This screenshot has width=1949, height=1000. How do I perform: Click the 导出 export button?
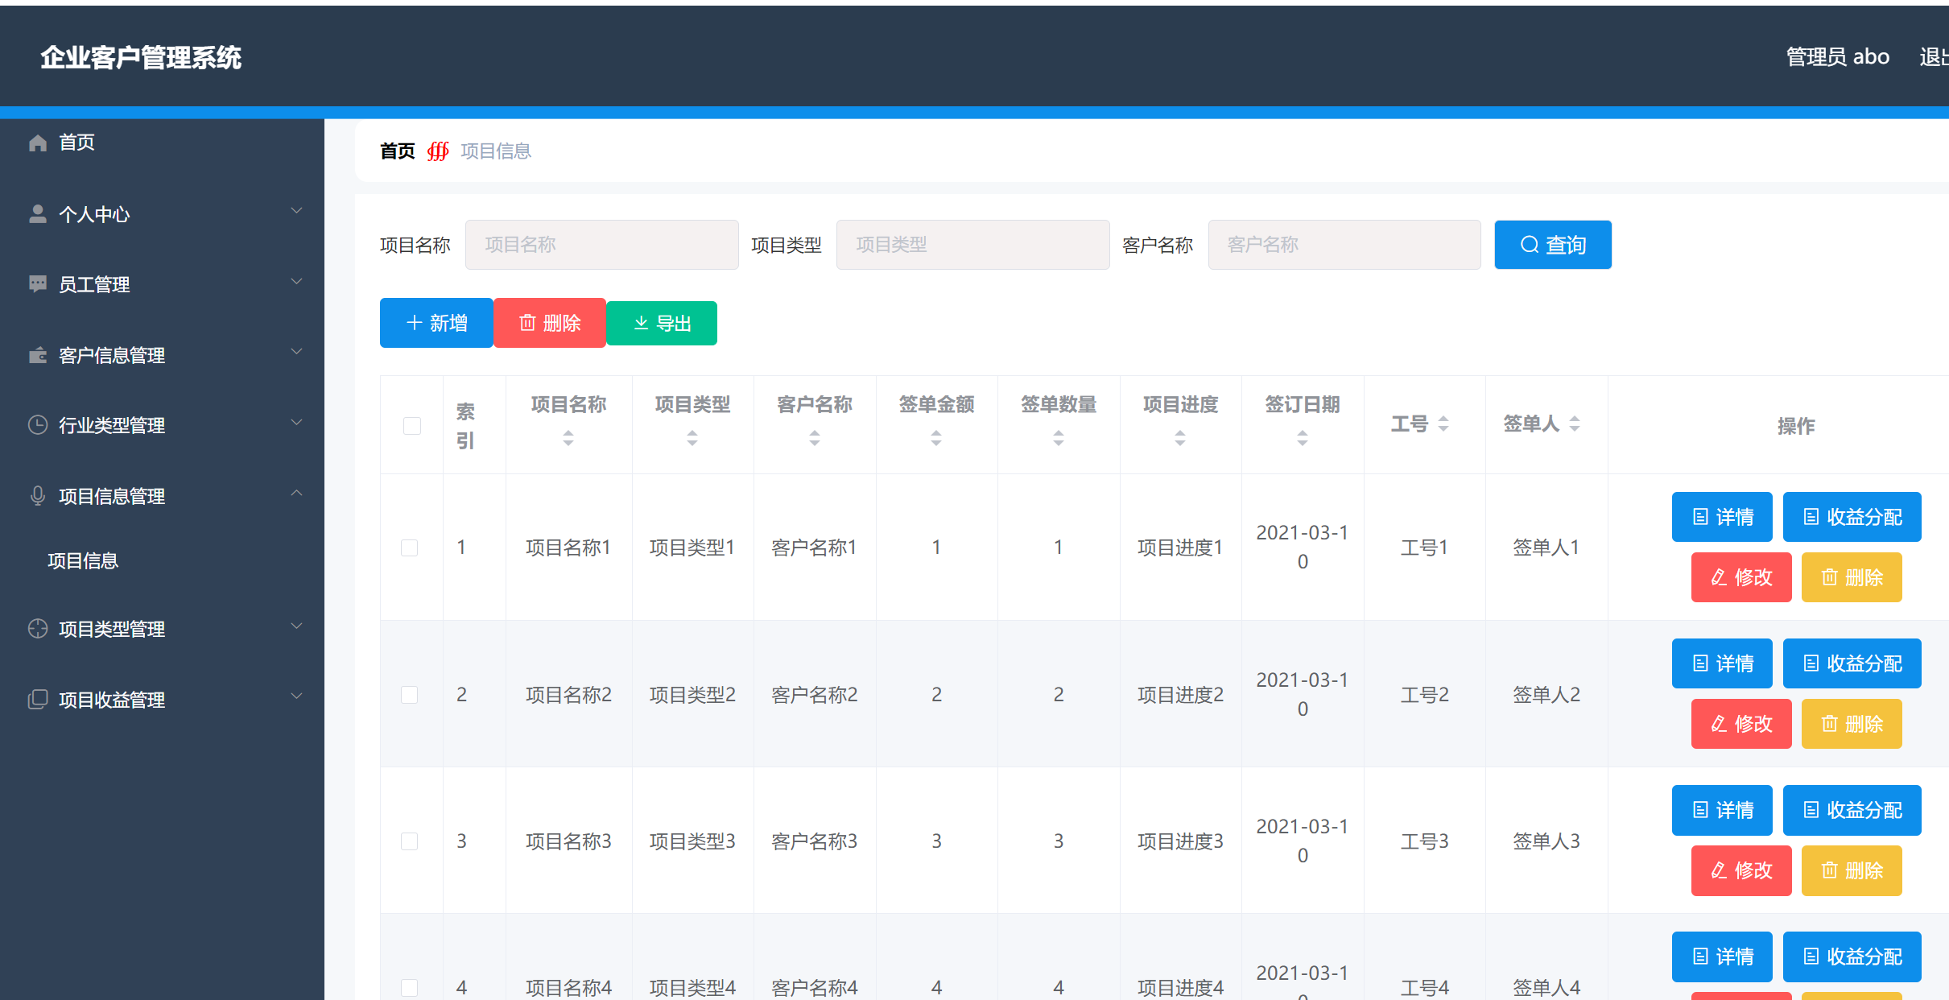pyautogui.click(x=661, y=323)
